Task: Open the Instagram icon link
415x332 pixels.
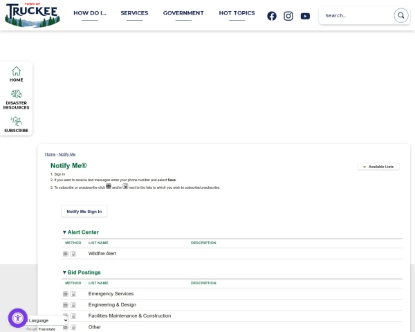Action: [288, 16]
